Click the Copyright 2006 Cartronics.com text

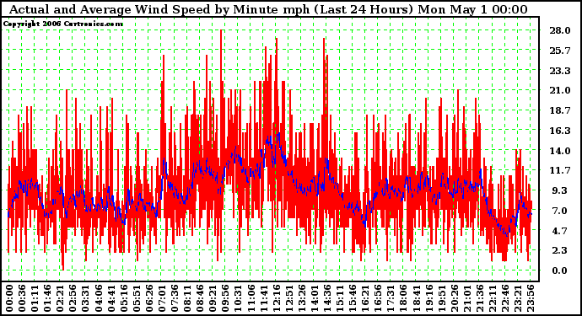click(62, 24)
